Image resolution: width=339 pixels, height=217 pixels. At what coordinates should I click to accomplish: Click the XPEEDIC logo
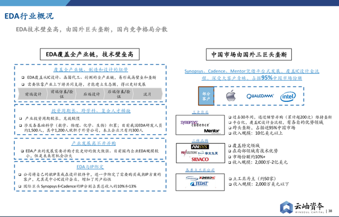[207, 178]
